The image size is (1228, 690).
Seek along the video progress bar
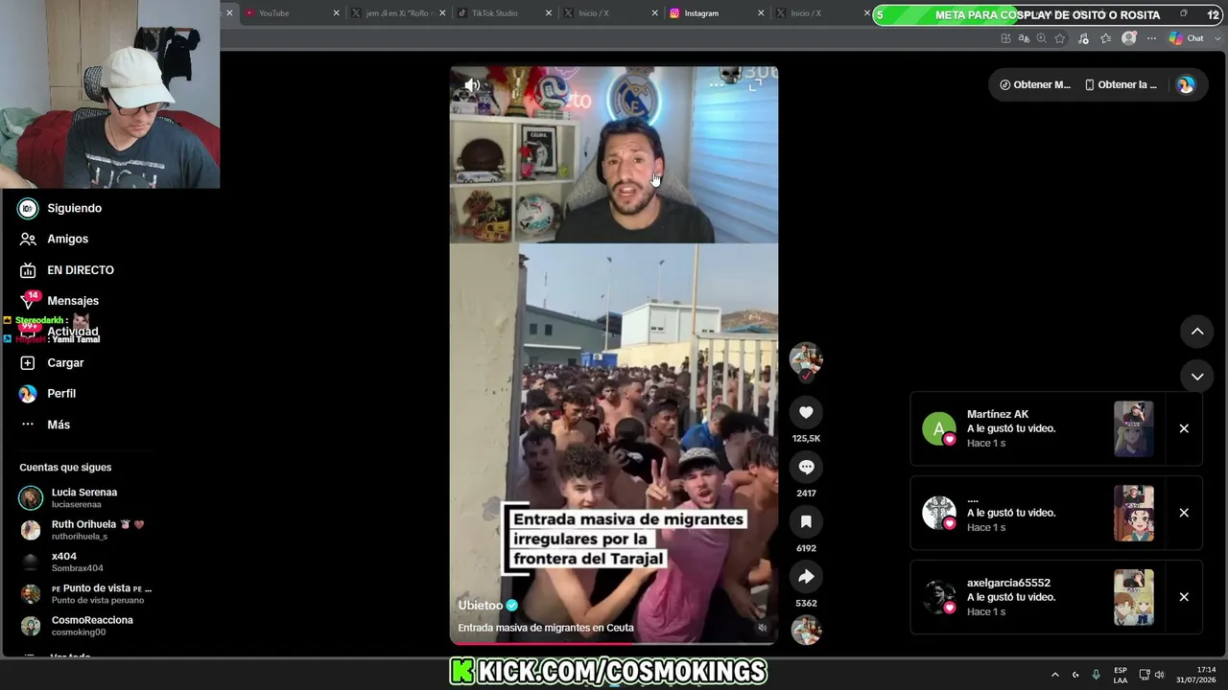click(x=614, y=643)
